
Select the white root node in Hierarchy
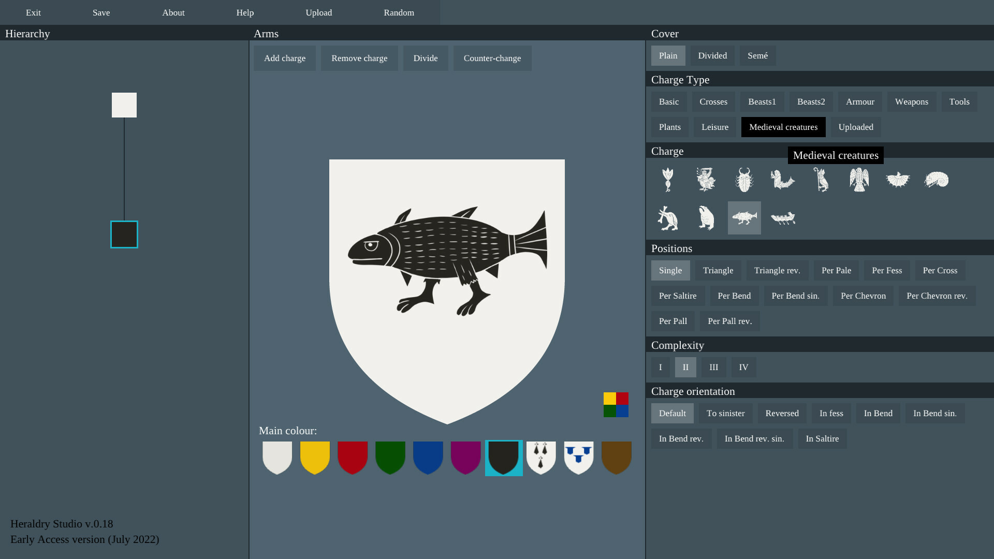pos(124,105)
